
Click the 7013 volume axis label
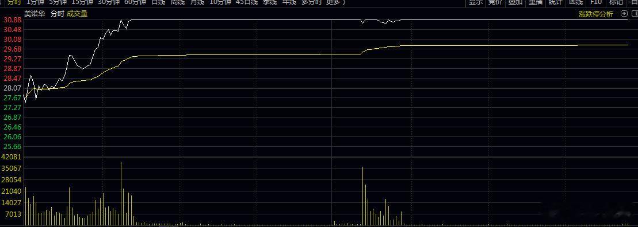[x=13, y=214]
